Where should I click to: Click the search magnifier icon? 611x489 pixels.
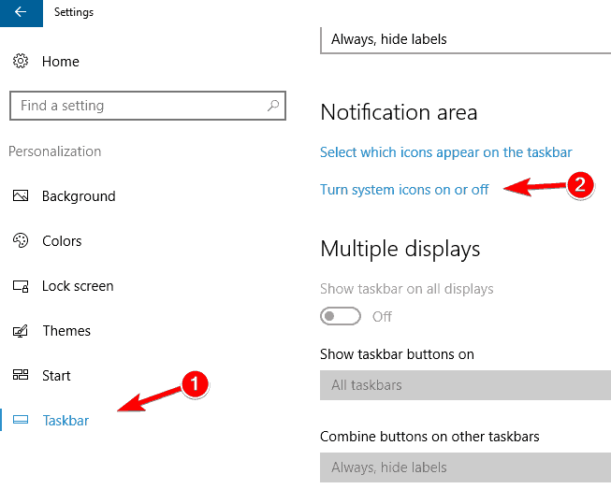[x=273, y=106]
